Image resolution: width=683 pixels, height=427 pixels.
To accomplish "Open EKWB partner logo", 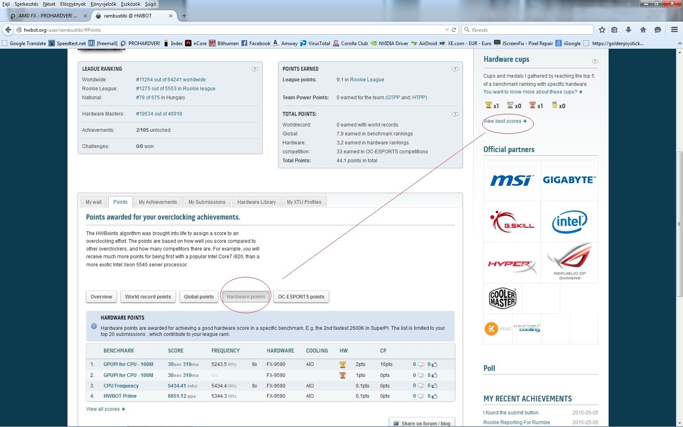I will coord(498,329).
